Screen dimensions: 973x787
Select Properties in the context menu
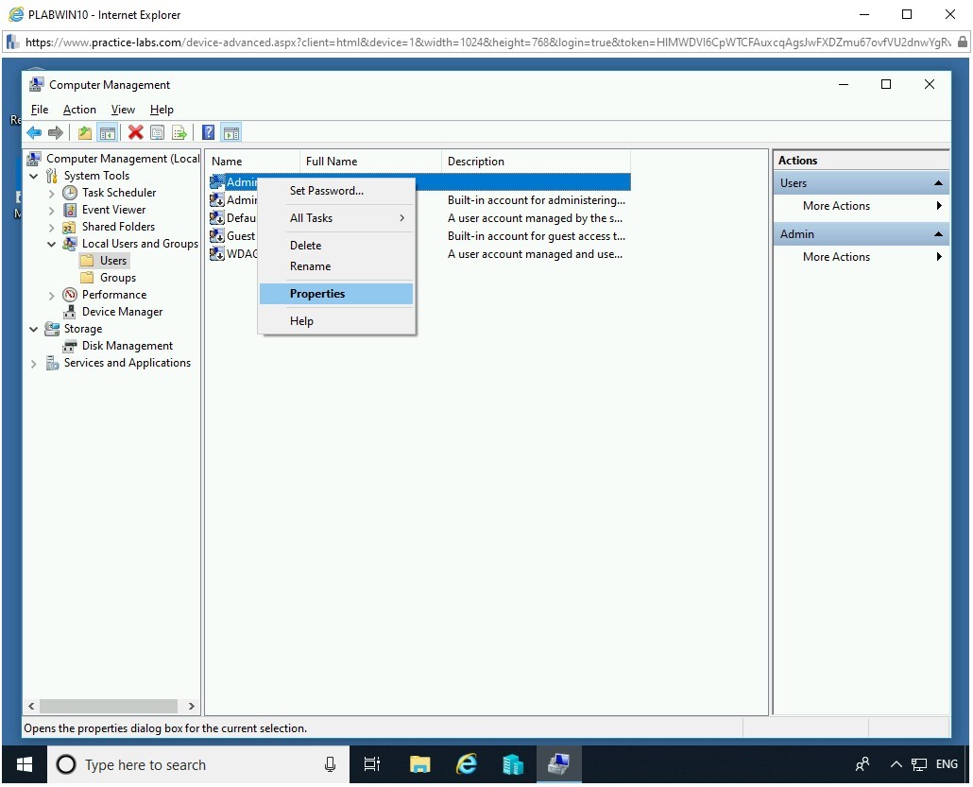coord(337,294)
